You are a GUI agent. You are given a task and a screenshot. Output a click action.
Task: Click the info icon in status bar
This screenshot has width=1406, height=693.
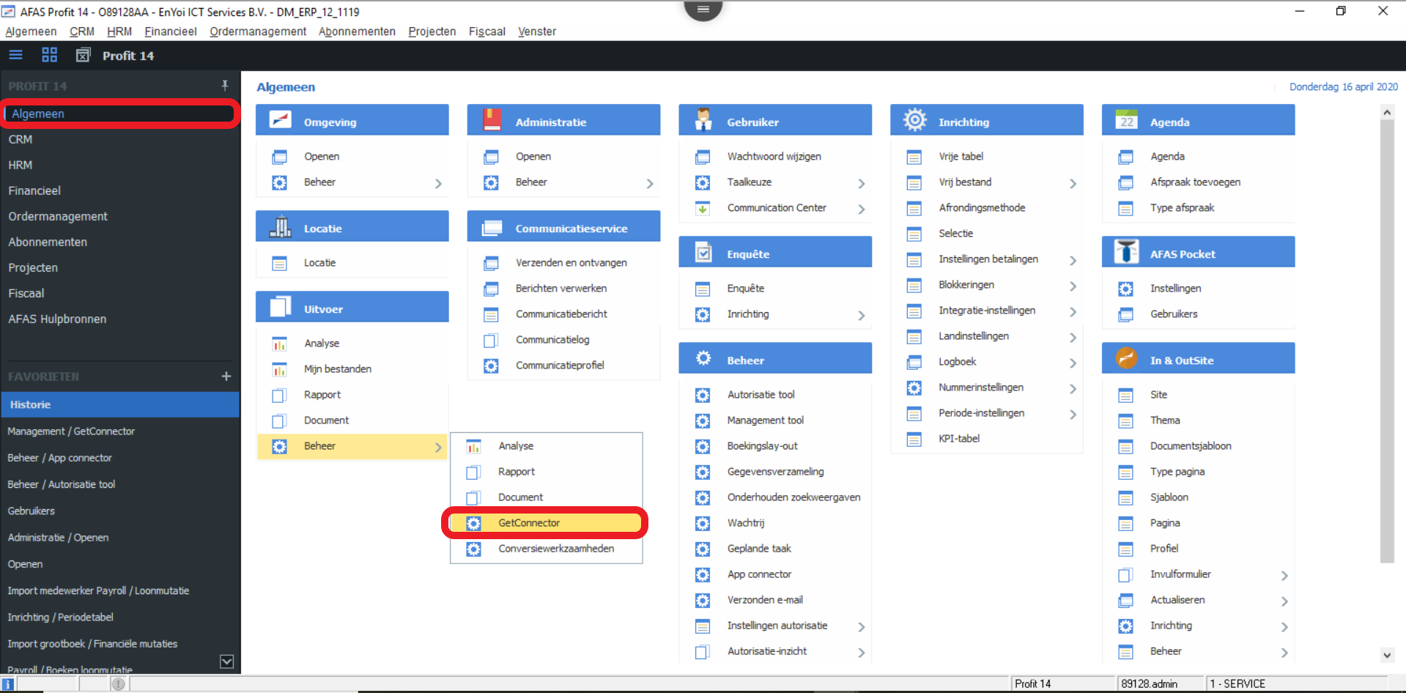[x=8, y=683]
